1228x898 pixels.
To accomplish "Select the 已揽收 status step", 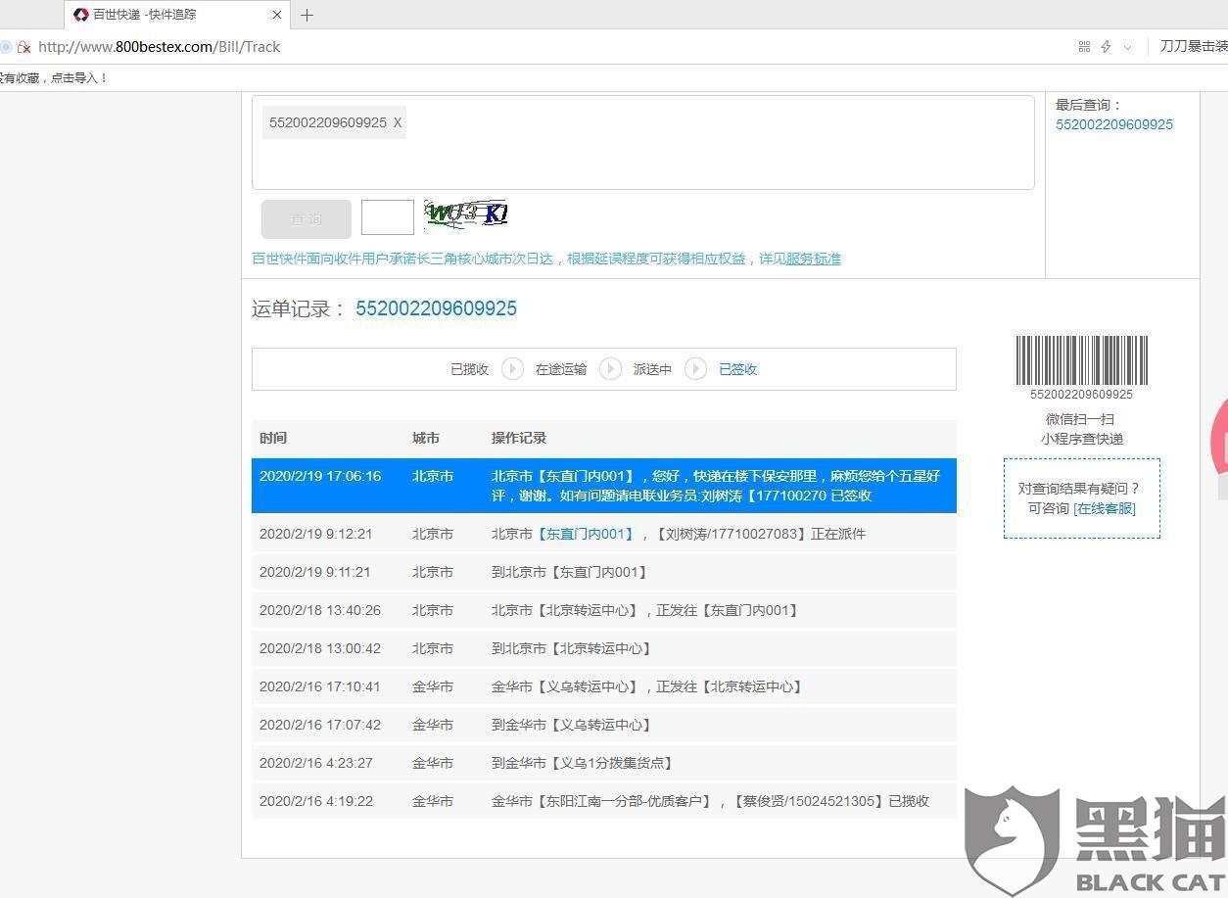I will (470, 369).
